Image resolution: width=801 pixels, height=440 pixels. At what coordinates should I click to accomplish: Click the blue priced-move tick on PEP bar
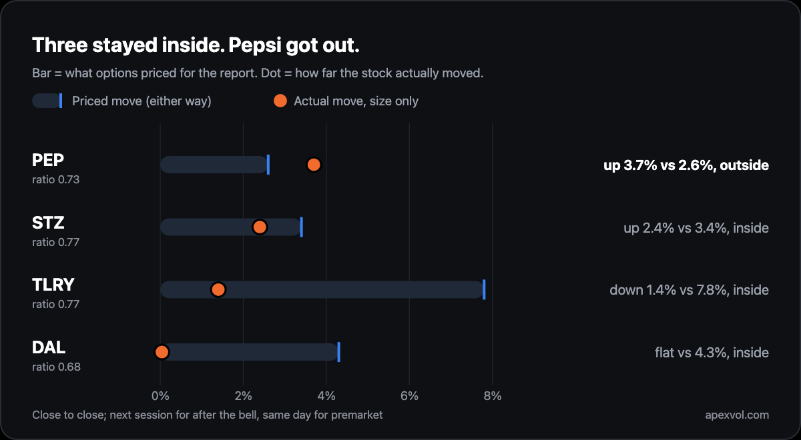pos(268,165)
